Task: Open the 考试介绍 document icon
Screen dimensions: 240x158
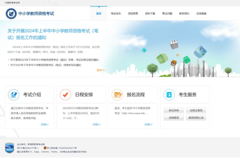Action: pos(14,95)
